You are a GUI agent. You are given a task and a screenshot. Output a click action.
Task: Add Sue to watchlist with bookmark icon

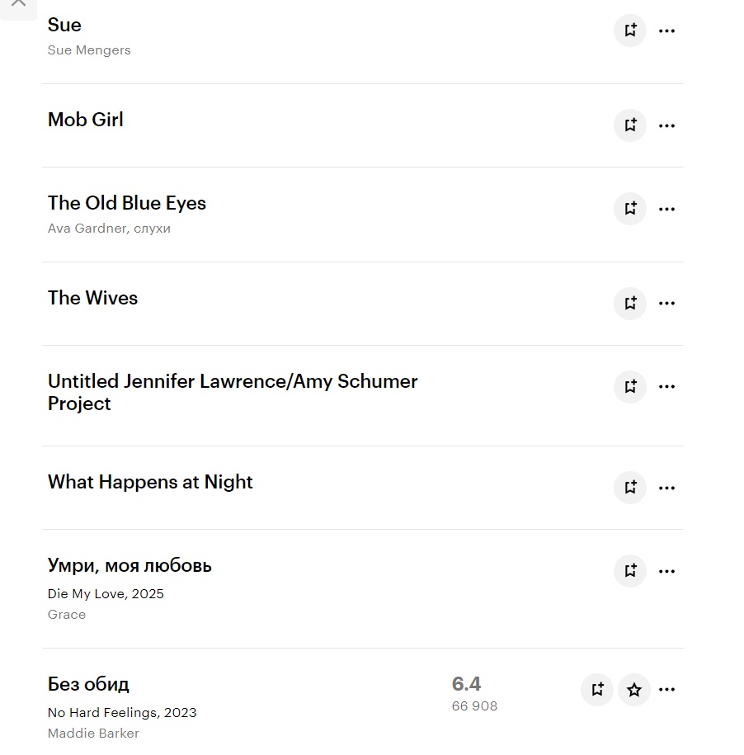click(x=630, y=31)
